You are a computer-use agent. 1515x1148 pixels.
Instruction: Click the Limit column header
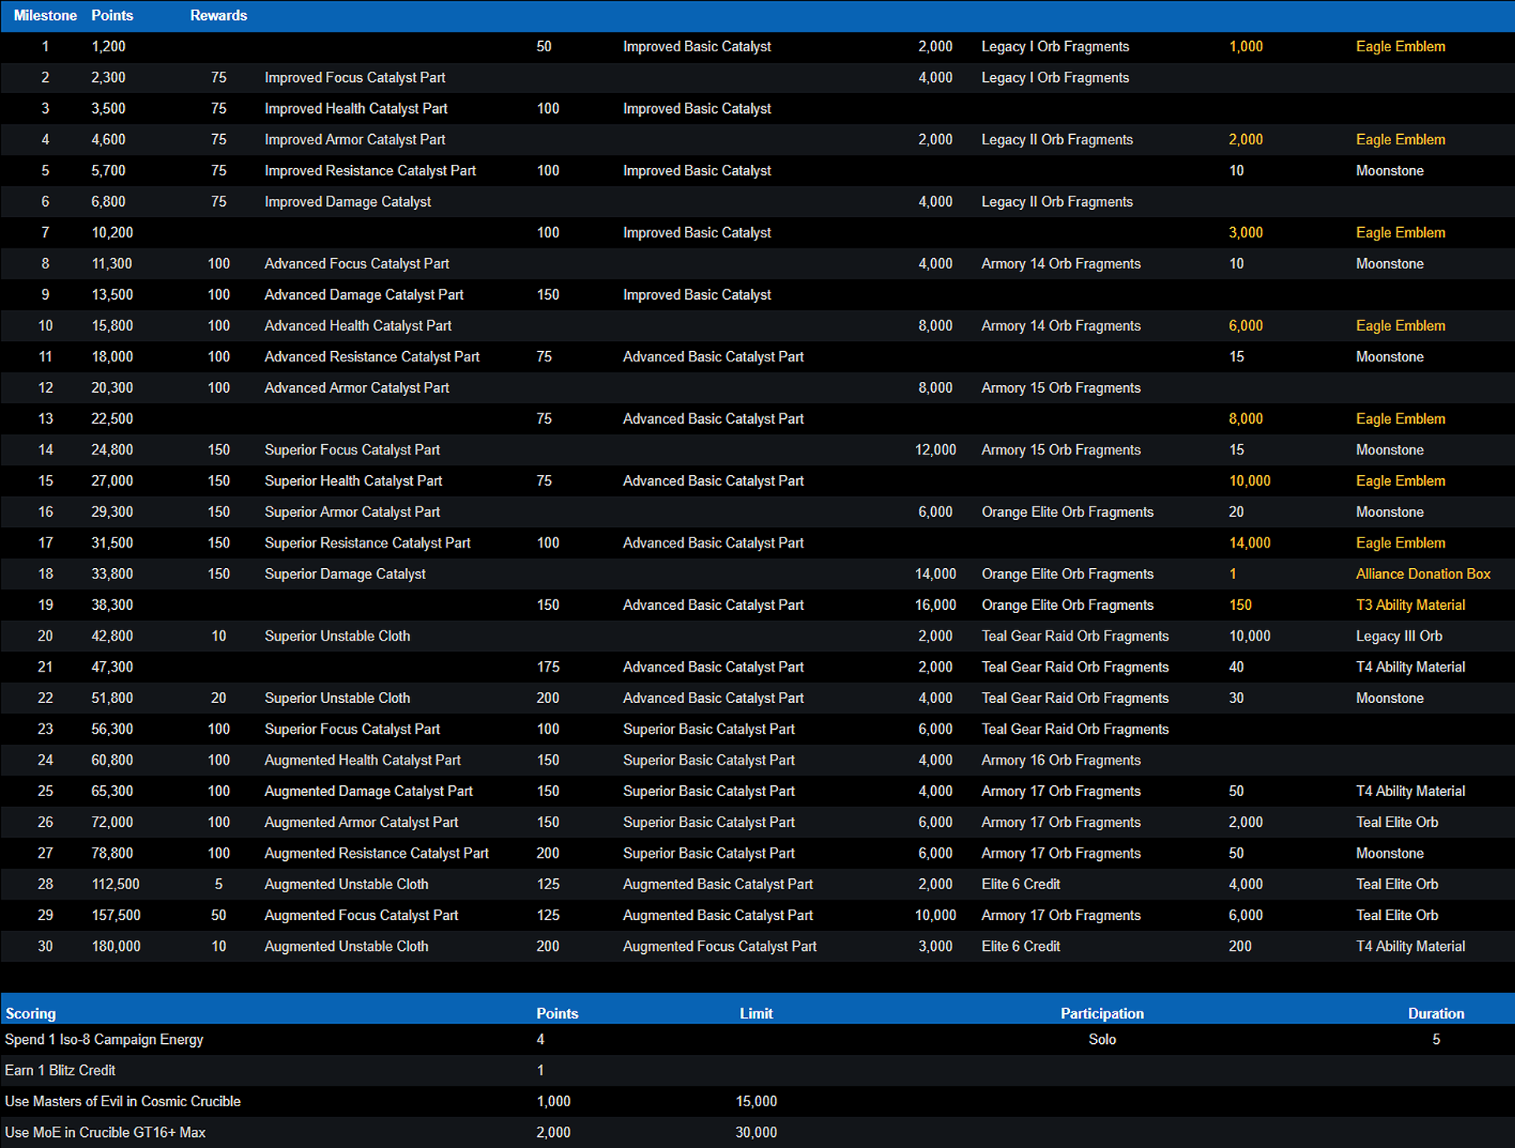tap(756, 1013)
